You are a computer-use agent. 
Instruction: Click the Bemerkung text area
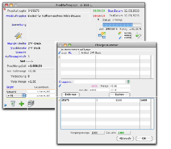62,31
